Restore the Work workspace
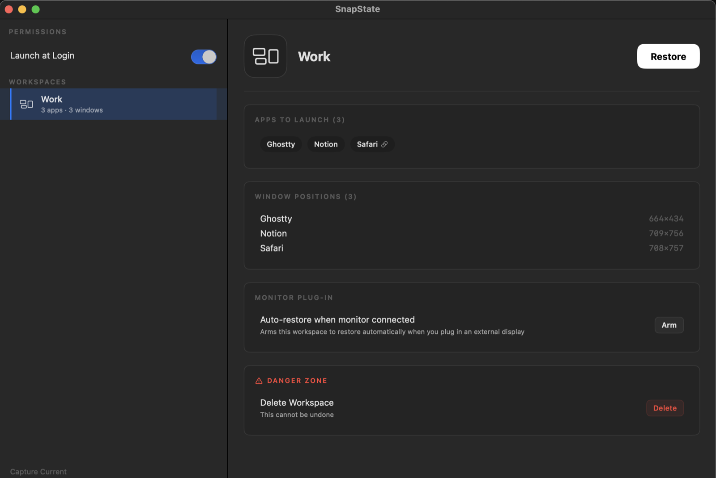 (668, 56)
